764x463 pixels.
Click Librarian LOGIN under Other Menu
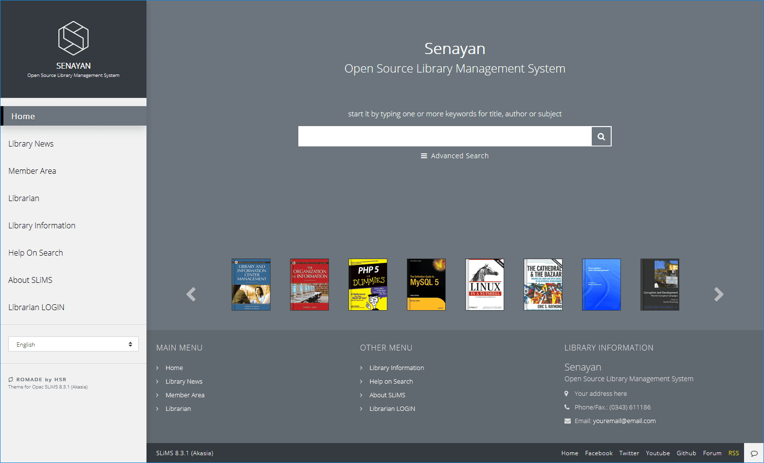tap(392, 409)
